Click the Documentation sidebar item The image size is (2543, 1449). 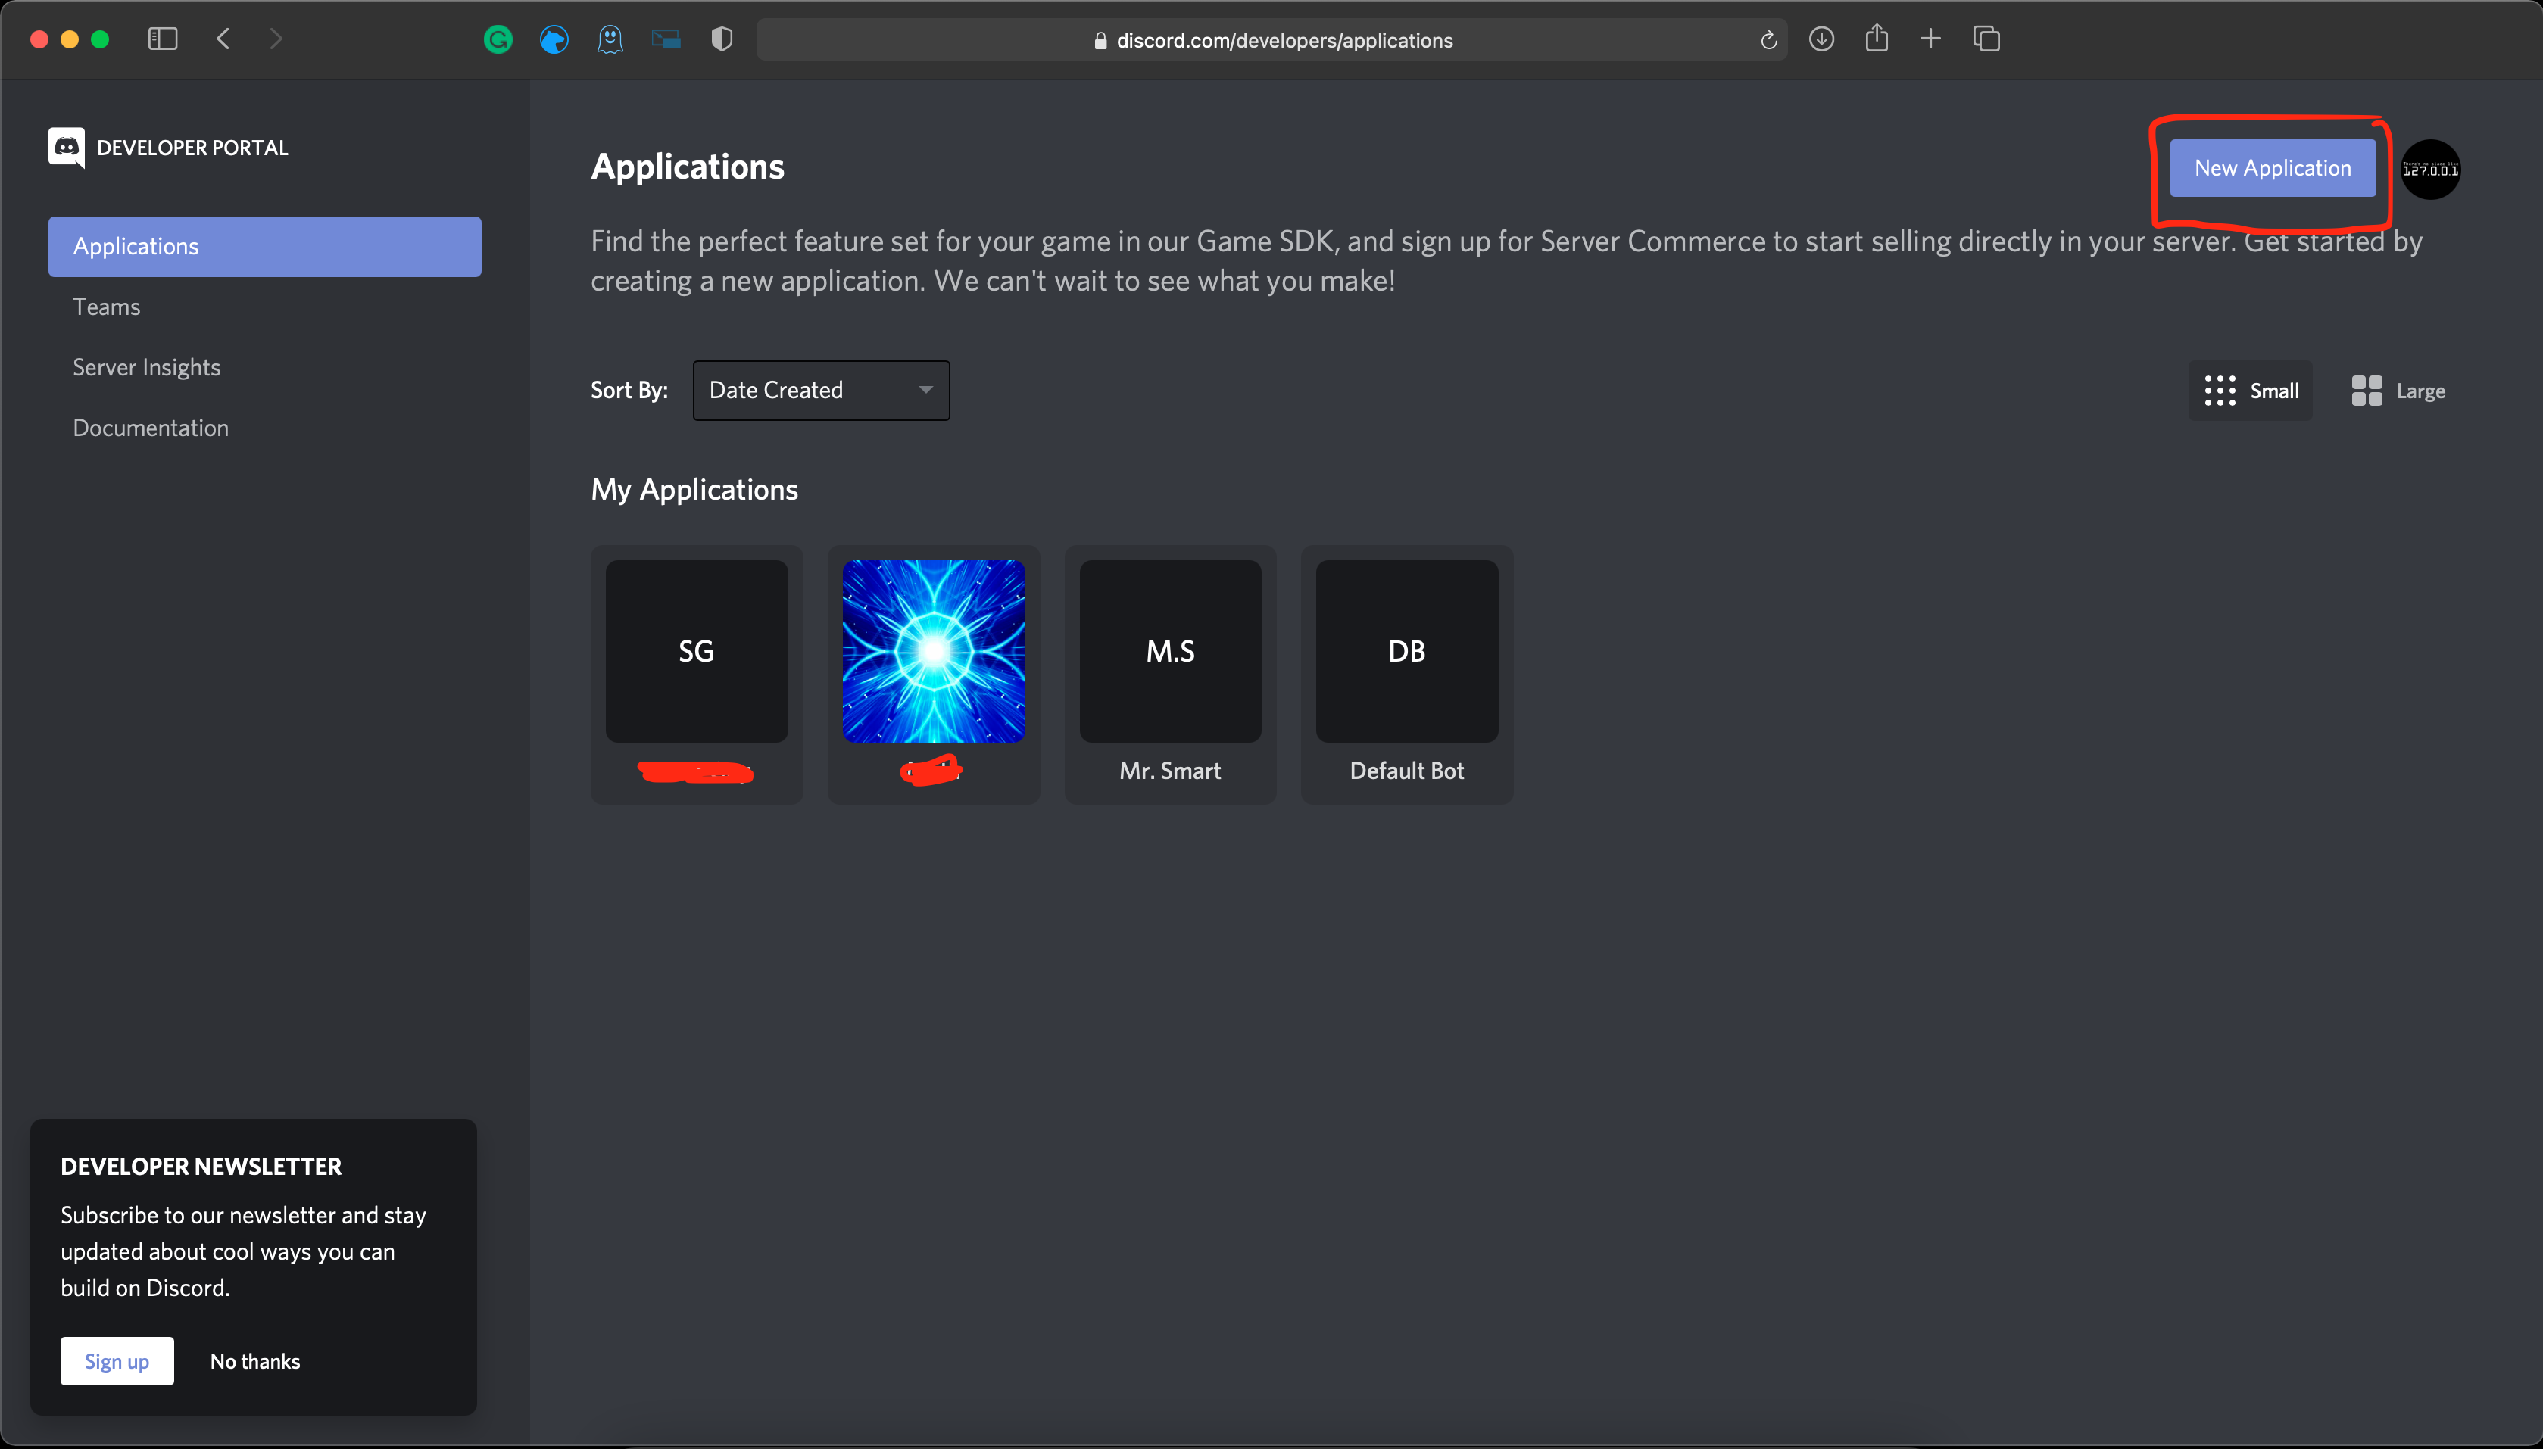tap(150, 428)
